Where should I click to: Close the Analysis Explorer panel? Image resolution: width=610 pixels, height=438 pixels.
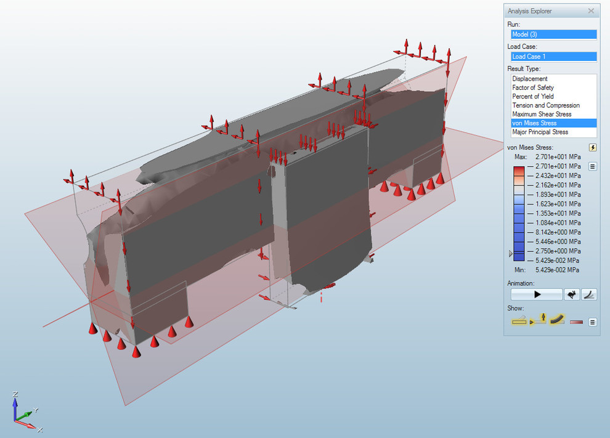pos(591,11)
